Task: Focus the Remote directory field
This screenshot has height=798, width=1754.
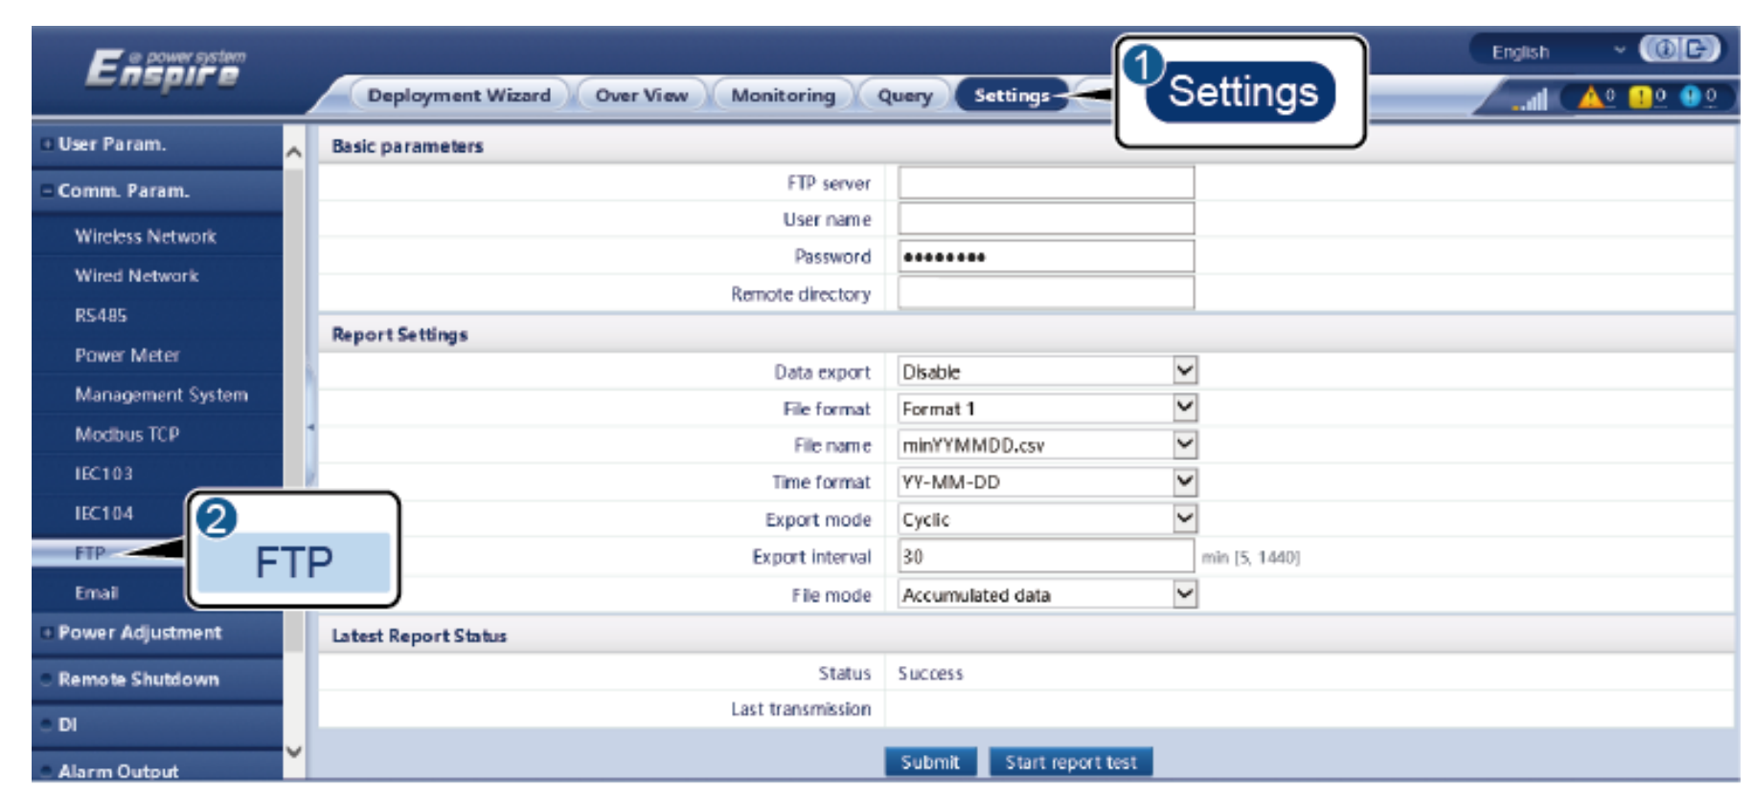Action: pyautogui.click(x=1046, y=293)
